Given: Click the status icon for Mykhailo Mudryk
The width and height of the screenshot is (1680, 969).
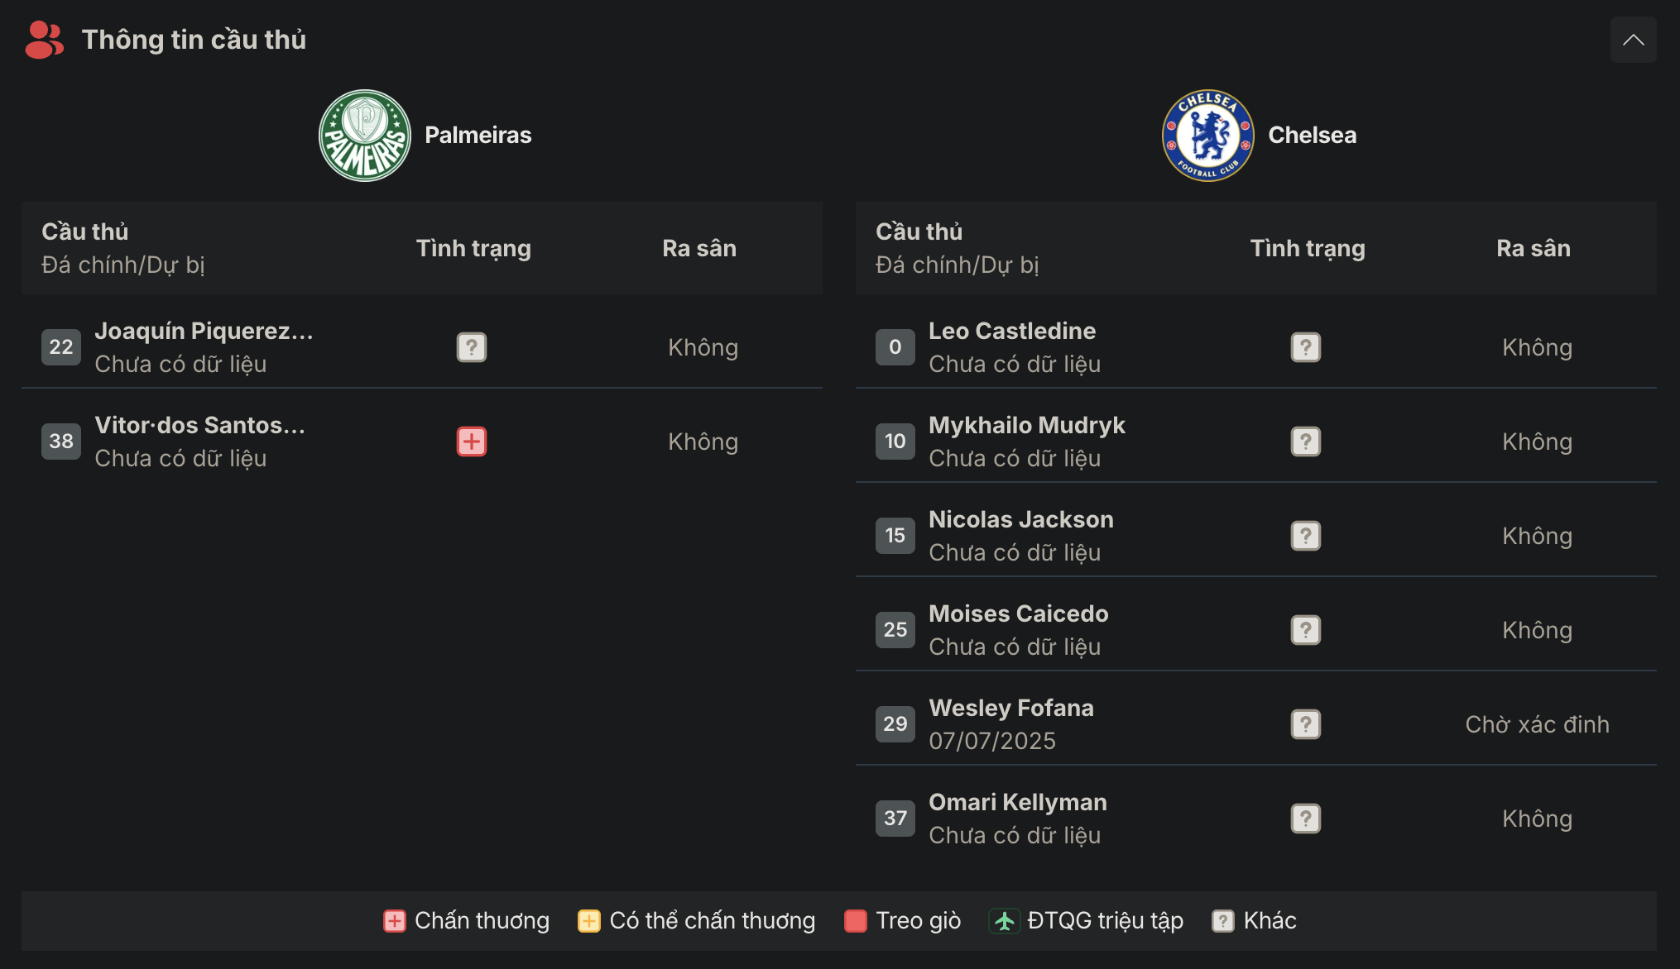Looking at the screenshot, I should 1306,442.
